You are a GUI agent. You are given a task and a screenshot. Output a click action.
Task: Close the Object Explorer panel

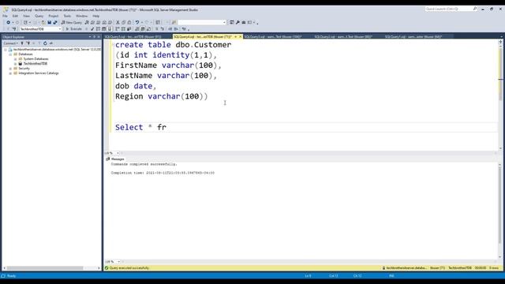pos(99,37)
